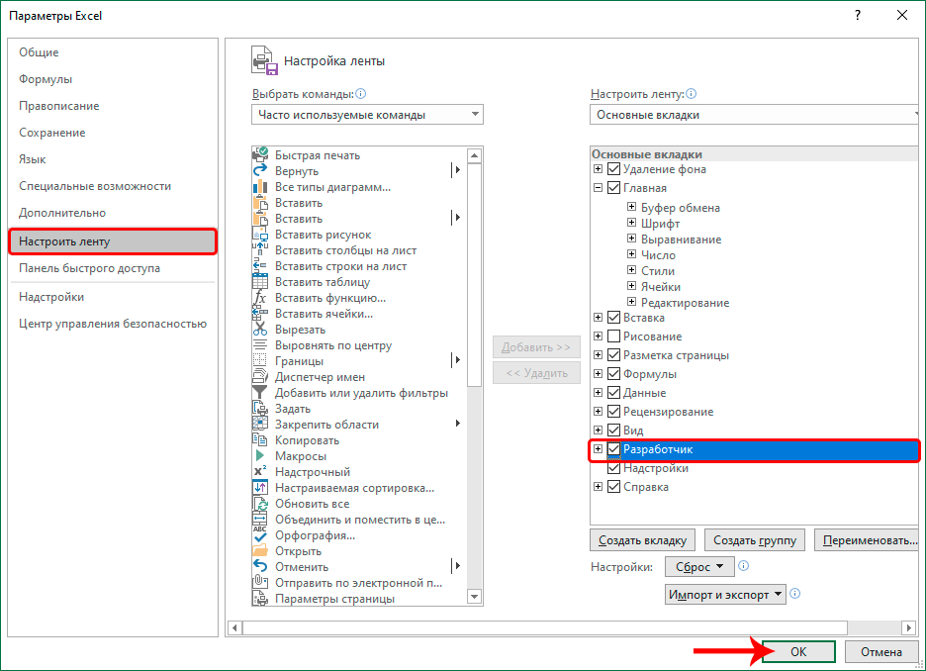
Task: Expand the Разработчик tree node
Action: pyautogui.click(x=598, y=449)
